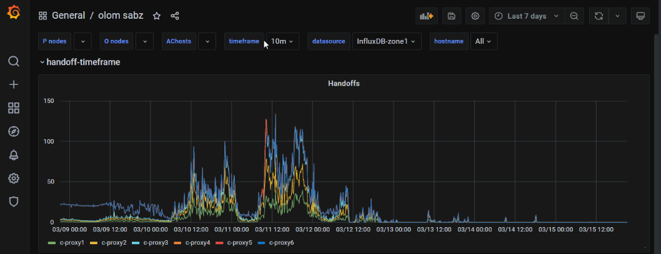Click the share dashboard icon

tap(175, 16)
